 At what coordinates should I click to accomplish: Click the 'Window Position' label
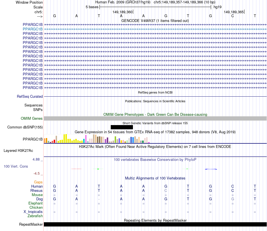coord(29,2)
